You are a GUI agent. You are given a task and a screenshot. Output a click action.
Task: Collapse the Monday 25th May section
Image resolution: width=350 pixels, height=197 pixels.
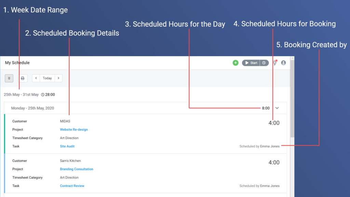tap(277, 108)
